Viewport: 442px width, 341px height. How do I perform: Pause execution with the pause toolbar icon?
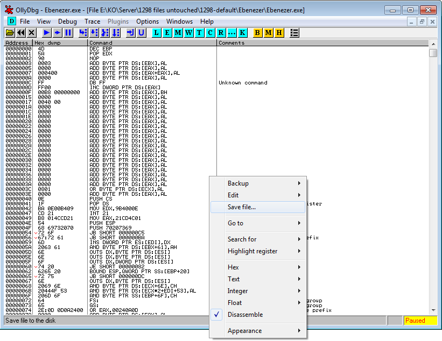(68, 33)
